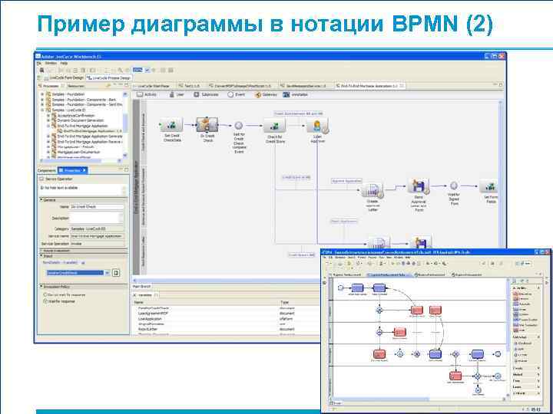Select 'Wait for response' radio button
The image size is (553, 414).
coord(45,301)
